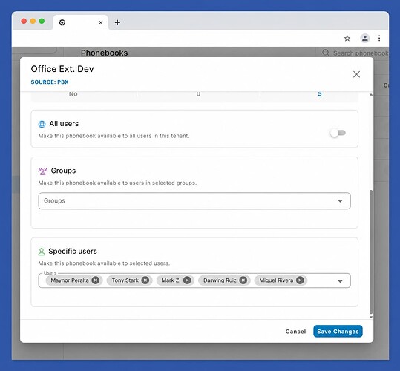Bookmark this page with the star icon
The width and height of the screenshot is (400, 371).
pyautogui.click(x=347, y=39)
